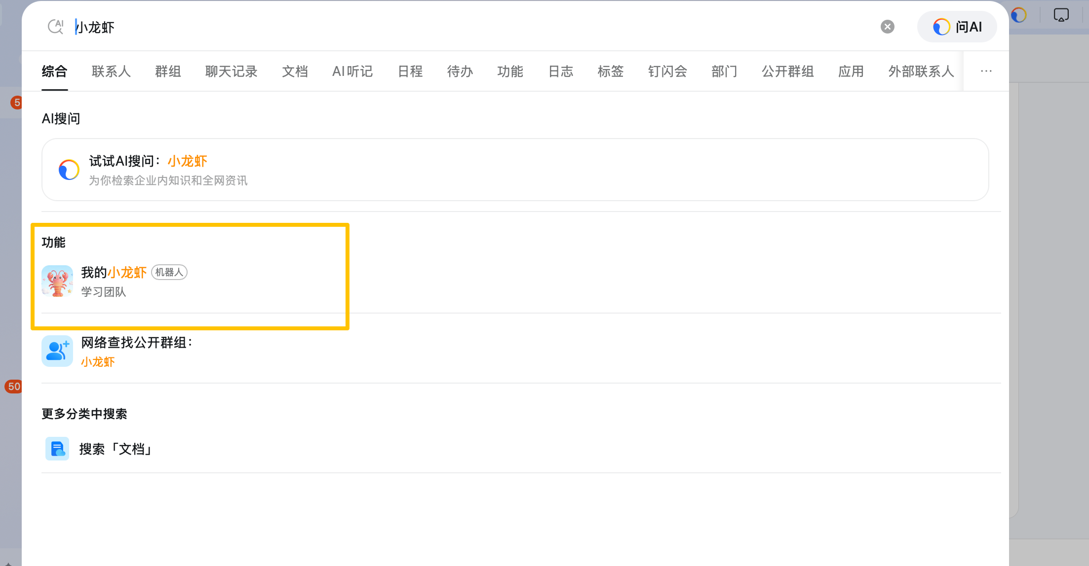Expand more tabs with ellipsis button
Screen dimensions: 1089x566
pyautogui.click(x=986, y=71)
